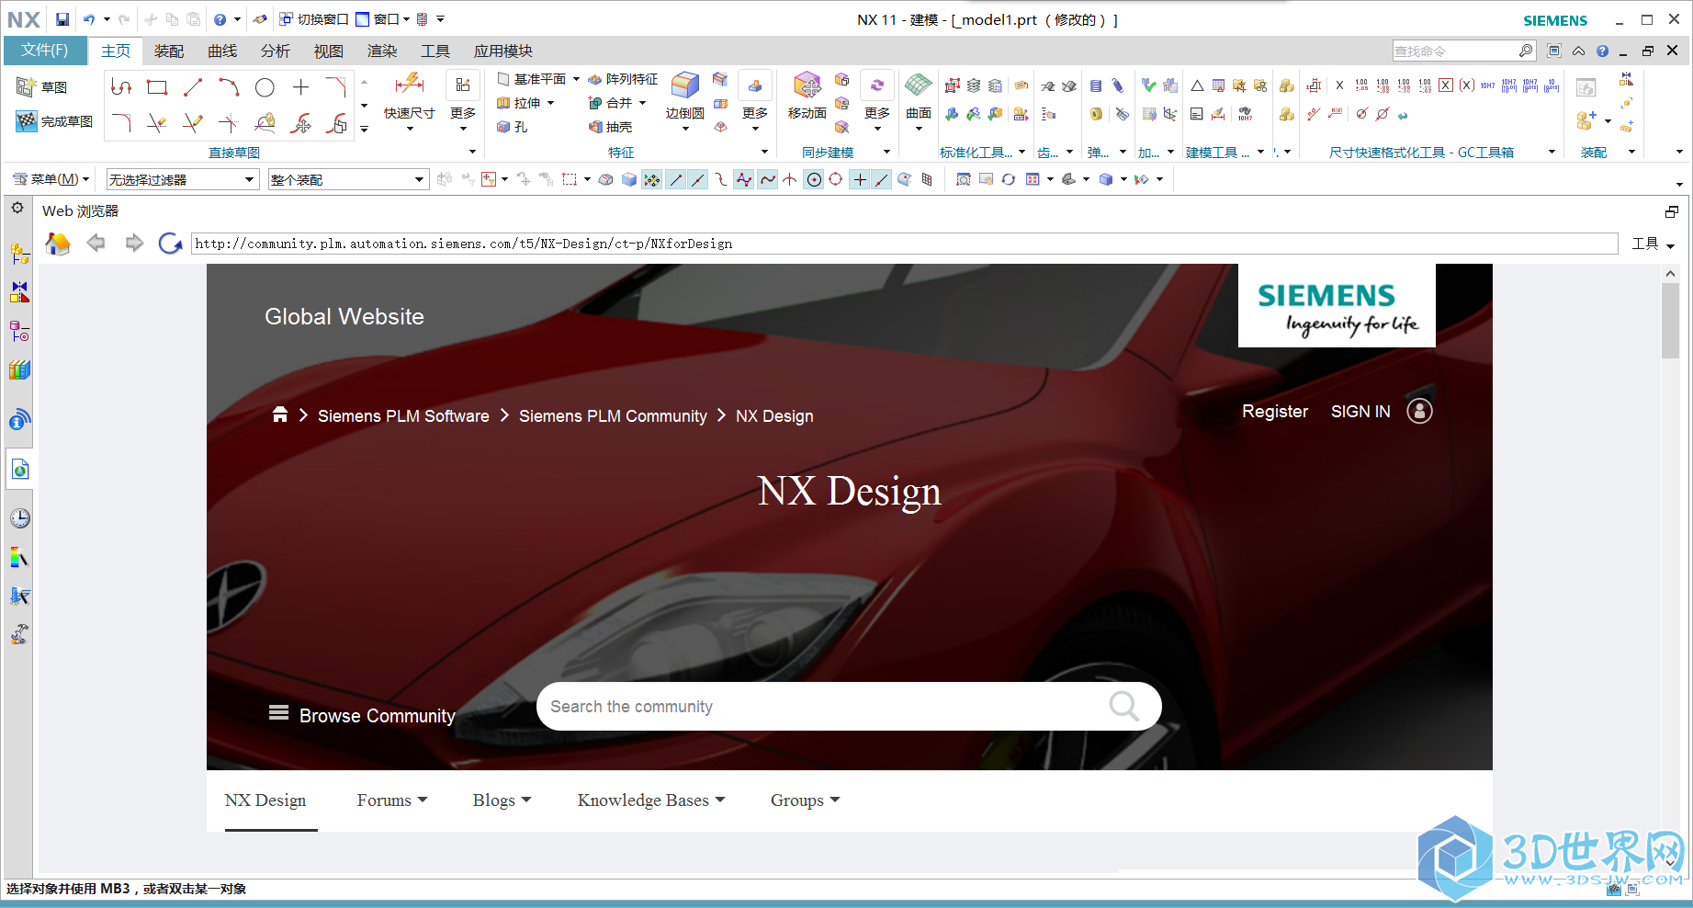Image resolution: width=1693 pixels, height=908 pixels.
Task: Click Siemens PLM Software breadcrumb link
Action: pyautogui.click(x=403, y=416)
